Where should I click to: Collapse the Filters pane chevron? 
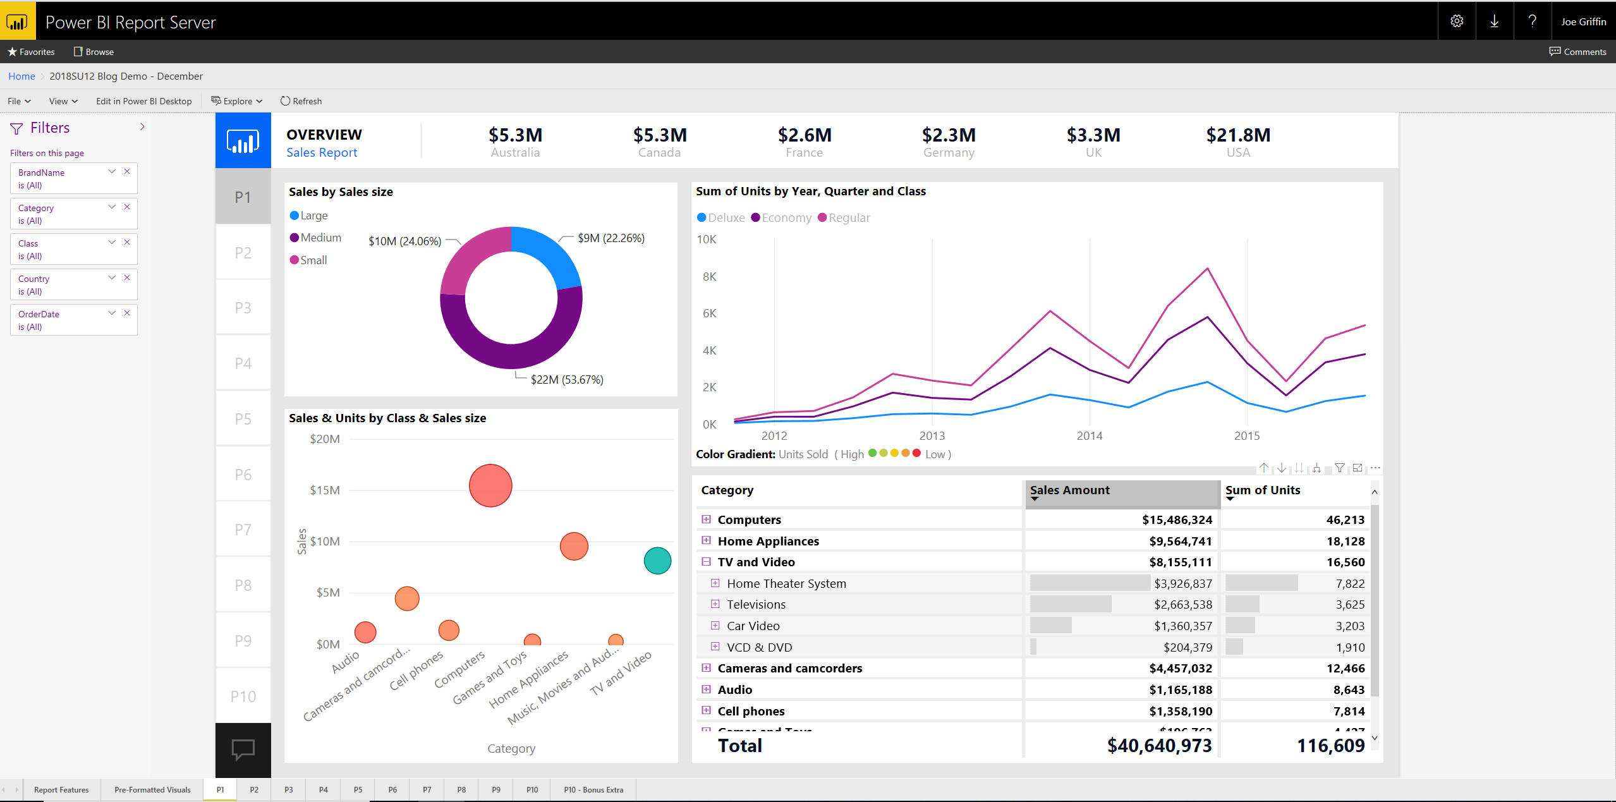tap(142, 126)
